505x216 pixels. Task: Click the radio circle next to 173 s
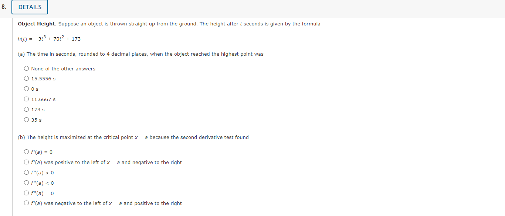pos(26,109)
